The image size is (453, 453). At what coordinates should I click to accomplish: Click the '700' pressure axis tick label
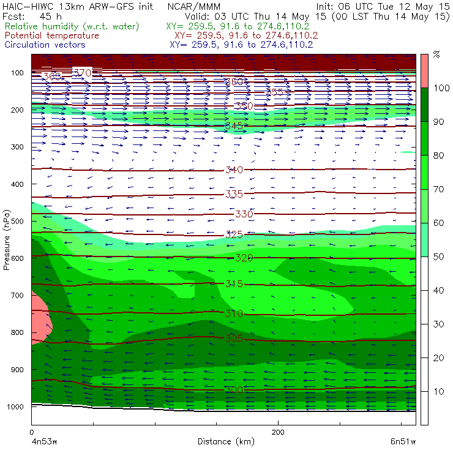17,295
